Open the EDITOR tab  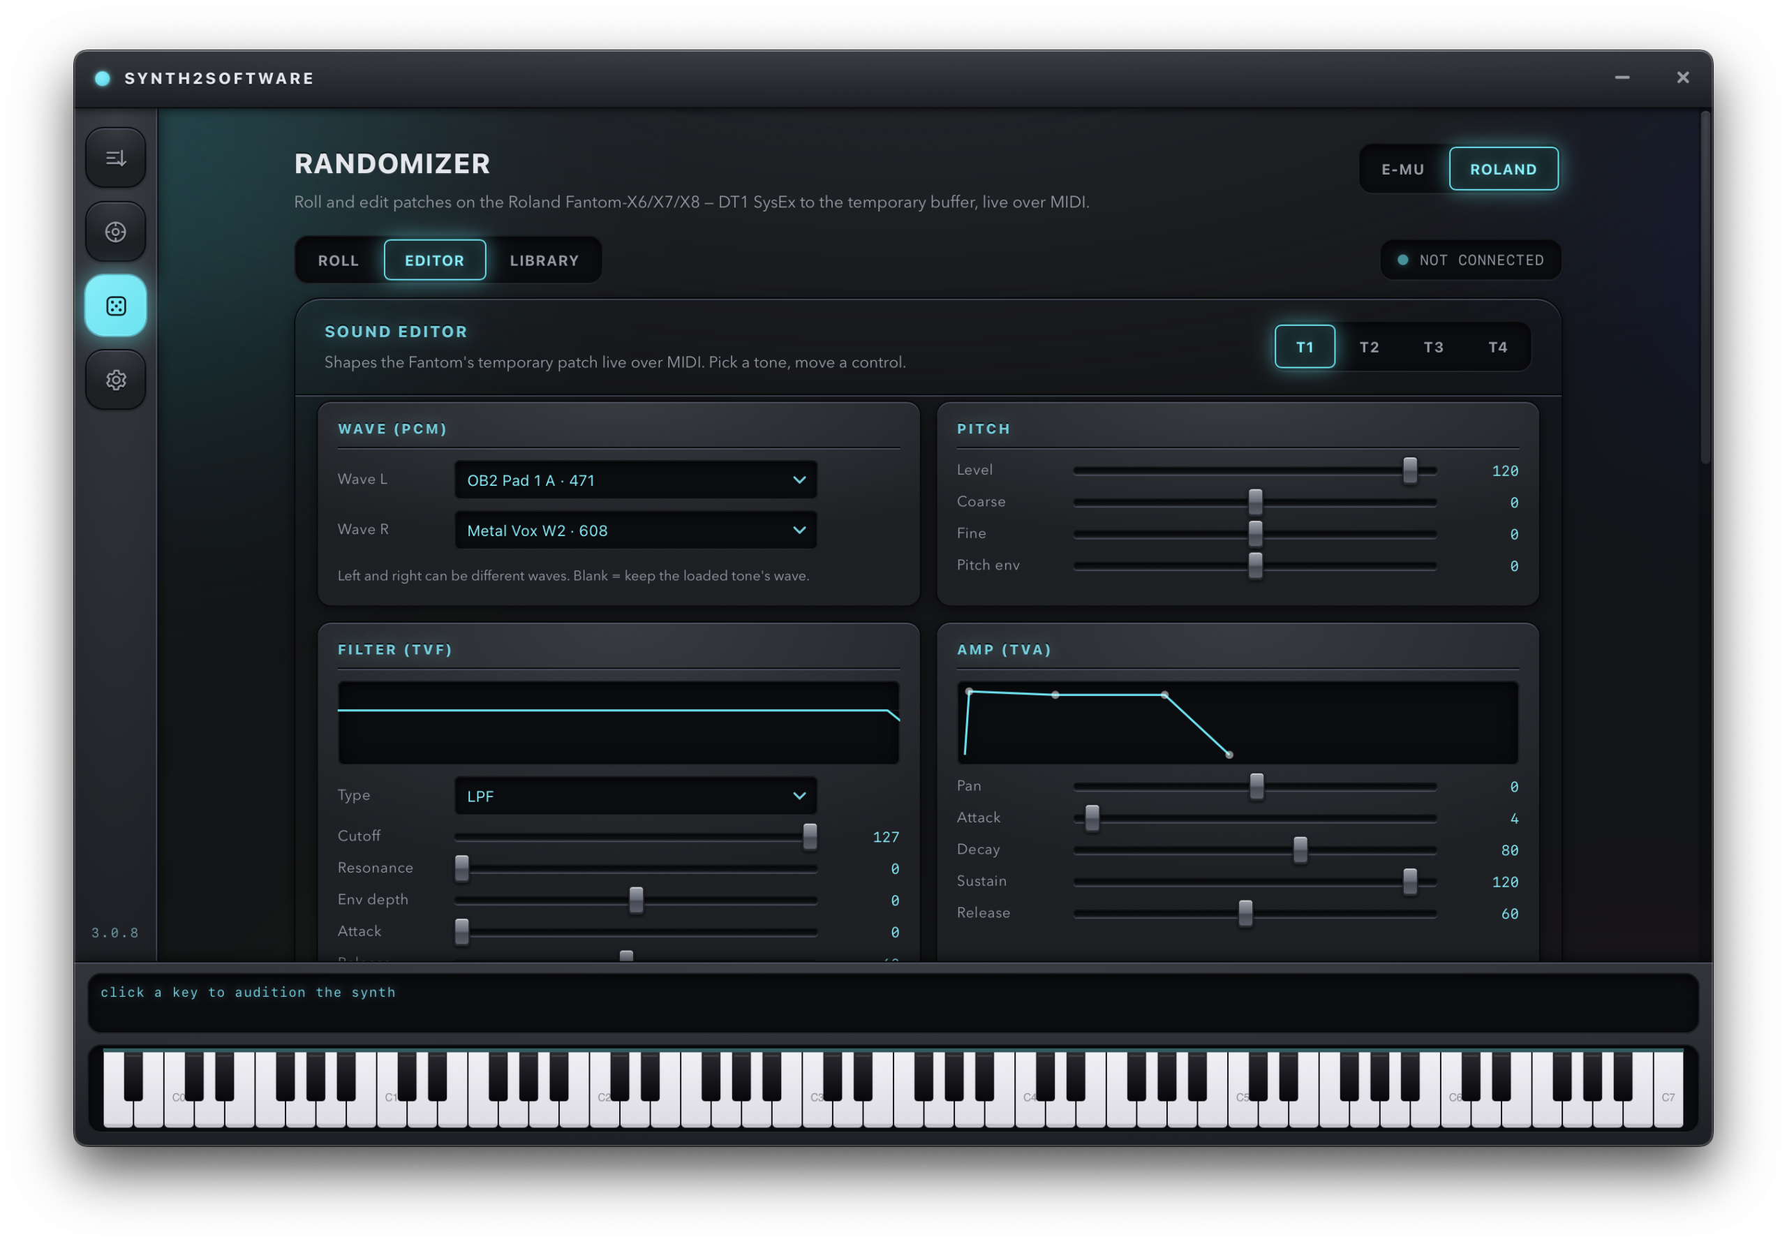pyautogui.click(x=434, y=261)
